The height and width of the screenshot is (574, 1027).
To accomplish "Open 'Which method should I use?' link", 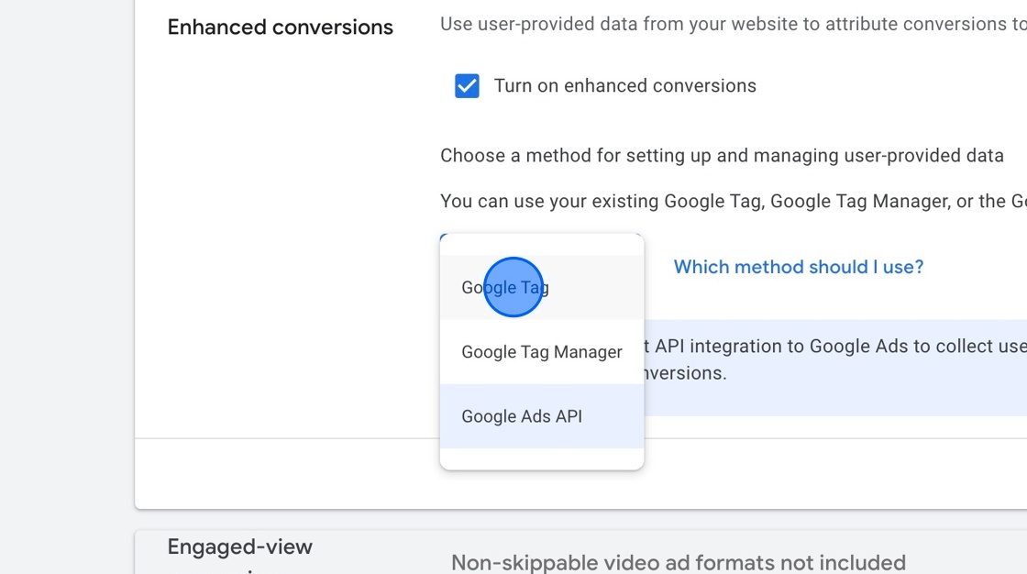I will point(799,267).
